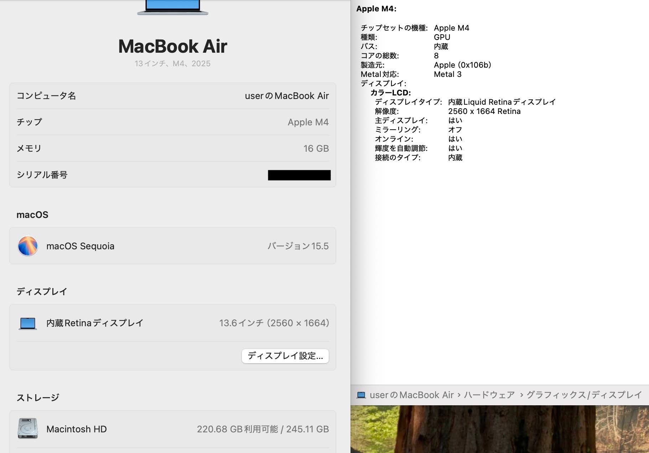Click the 16 GB memory value
Screen dimensions: 649x453
point(316,149)
